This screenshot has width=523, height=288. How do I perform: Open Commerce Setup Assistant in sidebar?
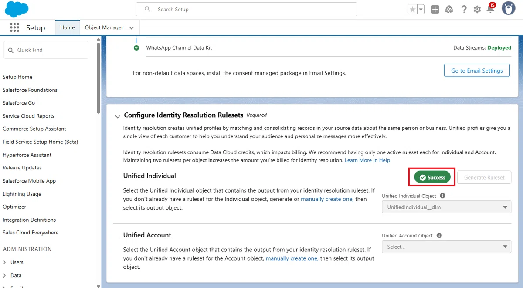point(34,129)
